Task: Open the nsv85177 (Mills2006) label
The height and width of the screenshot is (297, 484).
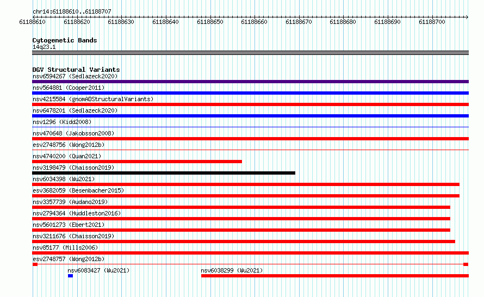Action: click(65, 247)
